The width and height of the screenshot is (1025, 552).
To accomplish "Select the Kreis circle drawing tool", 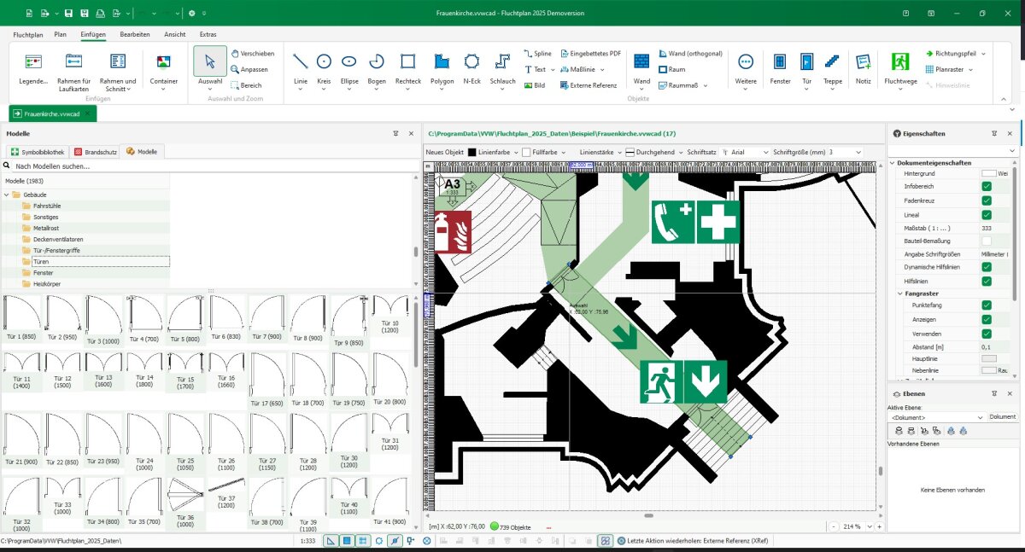I will point(324,68).
